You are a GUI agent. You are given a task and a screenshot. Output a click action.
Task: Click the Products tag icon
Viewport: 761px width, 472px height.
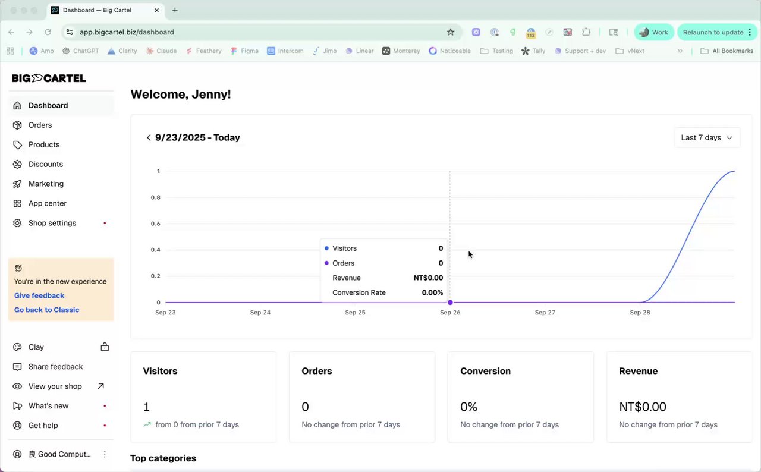point(17,145)
